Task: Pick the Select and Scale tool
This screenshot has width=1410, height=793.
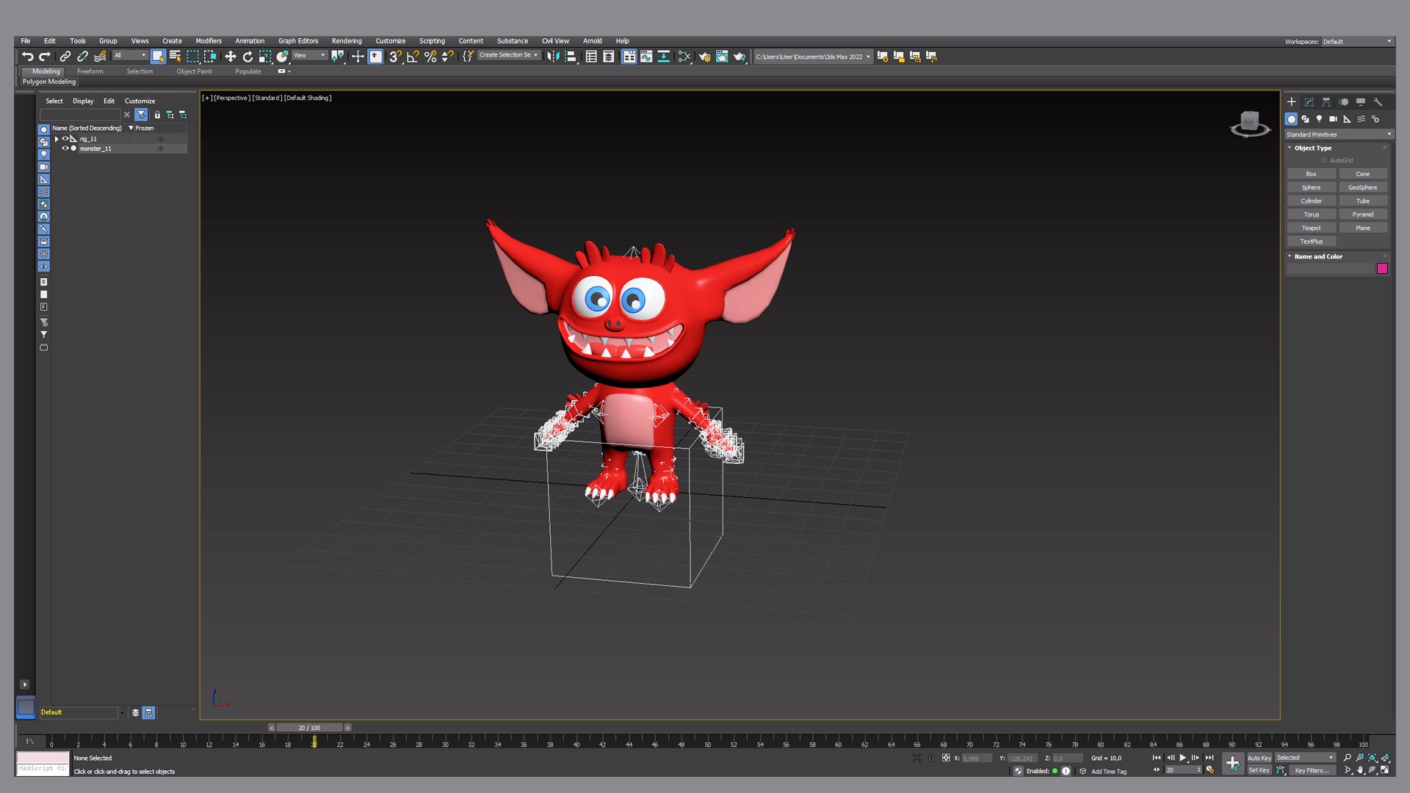Action: 264,57
